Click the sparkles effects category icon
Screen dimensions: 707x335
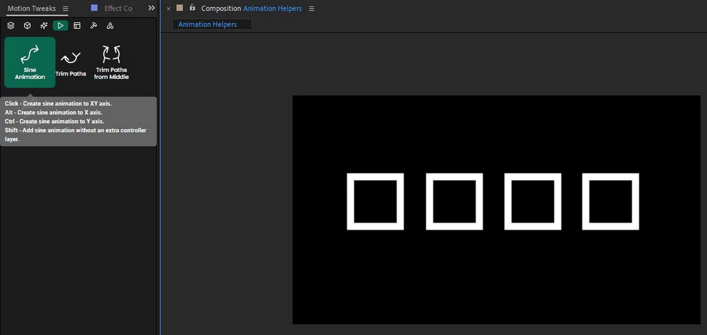tap(43, 25)
